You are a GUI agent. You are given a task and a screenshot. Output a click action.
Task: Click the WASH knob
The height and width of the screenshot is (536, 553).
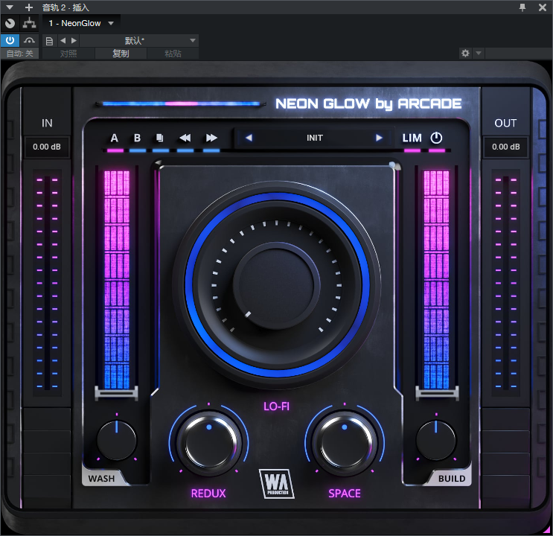pos(116,440)
